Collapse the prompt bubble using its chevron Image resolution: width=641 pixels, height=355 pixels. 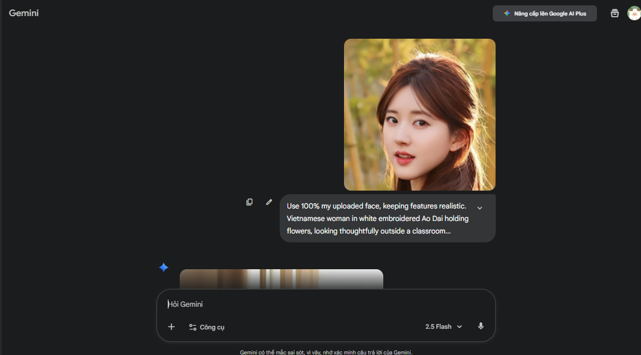click(480, 207)
